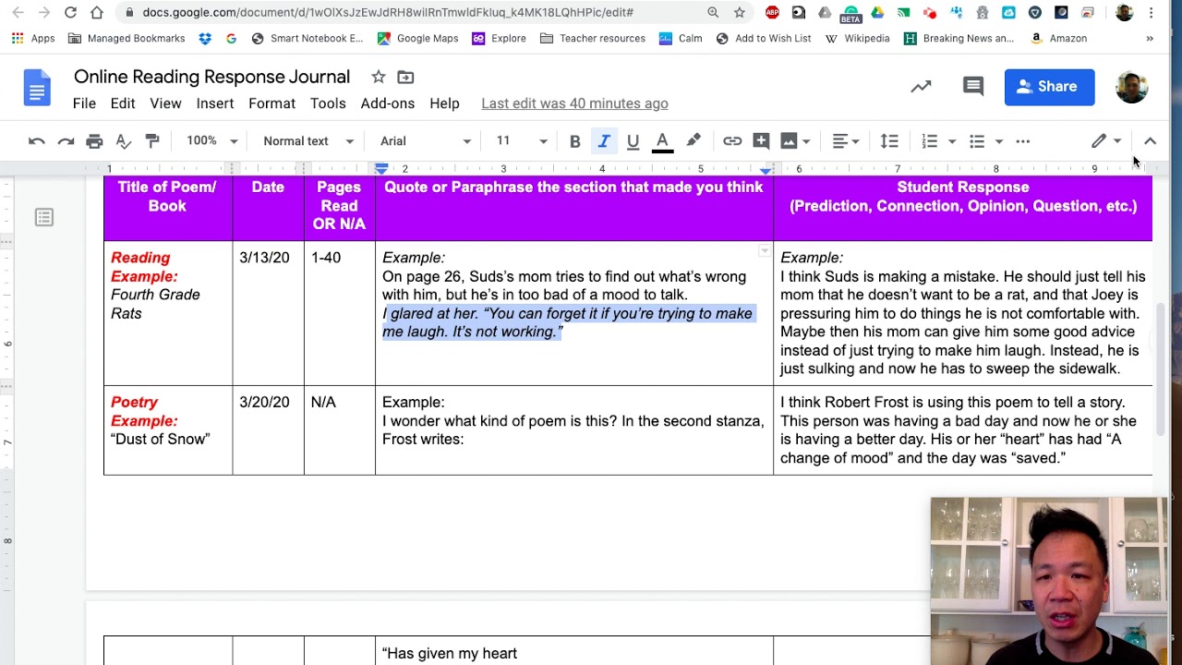Expand the insert image dropdown arrow
The height and width of the screenshot is (665, 1182).
[806, 141]
